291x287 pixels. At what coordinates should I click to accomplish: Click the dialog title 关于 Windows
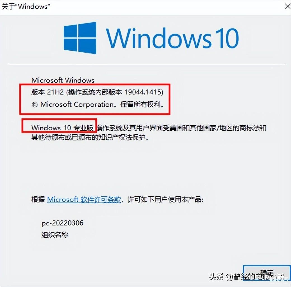tap(26, 6)
